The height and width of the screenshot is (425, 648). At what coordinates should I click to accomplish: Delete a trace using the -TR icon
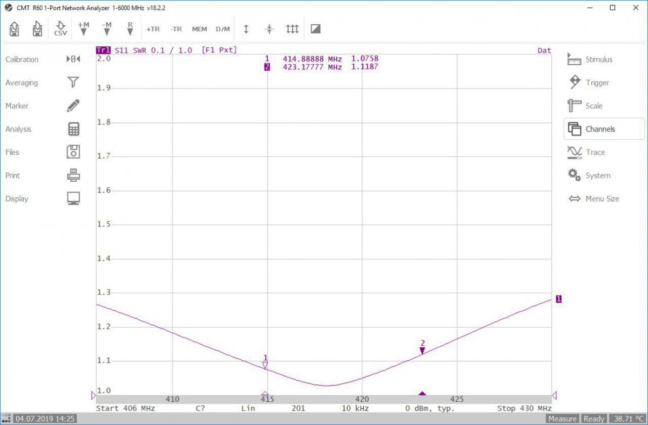176,29
